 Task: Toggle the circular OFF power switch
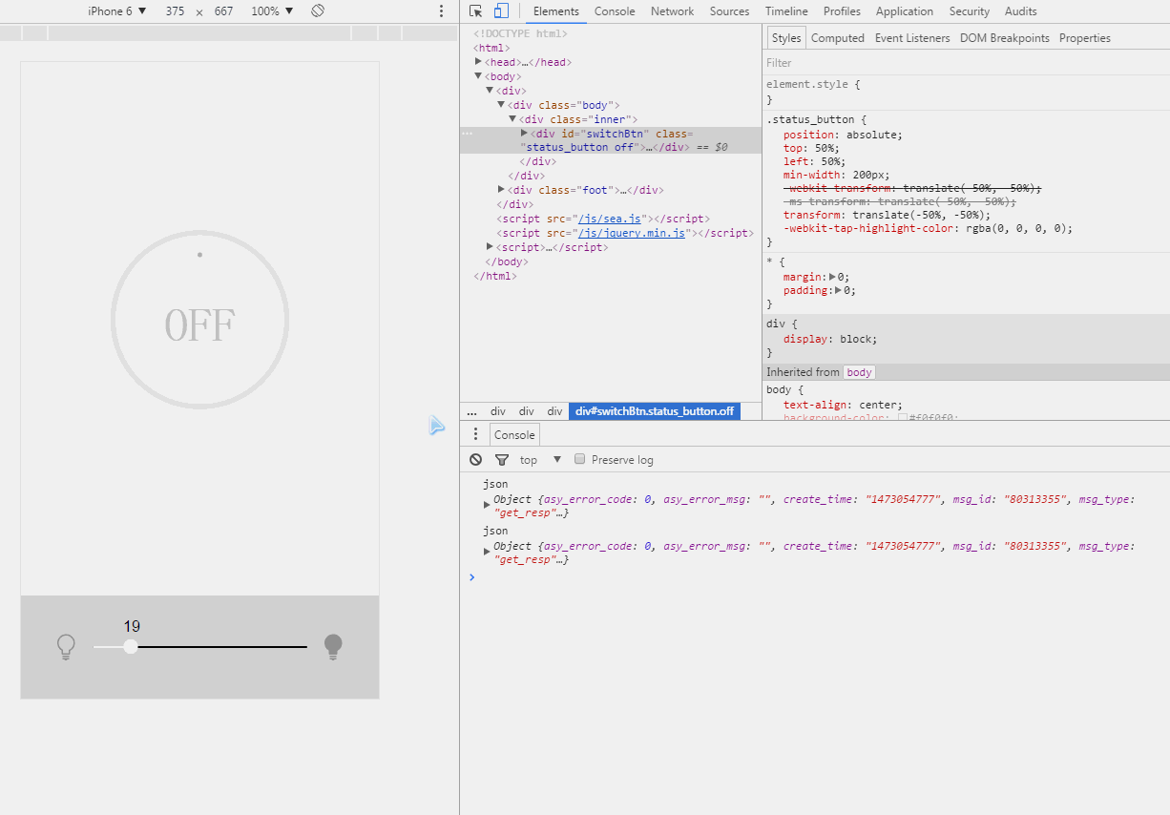point(199,320)
